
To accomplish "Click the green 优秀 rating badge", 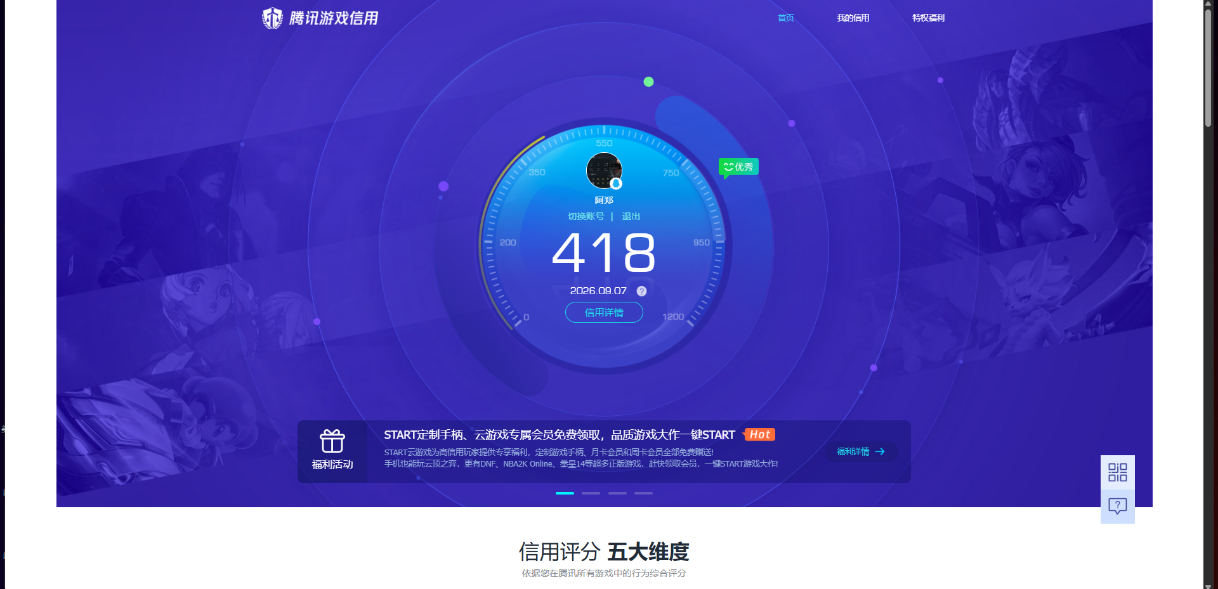I will [738, 167].
